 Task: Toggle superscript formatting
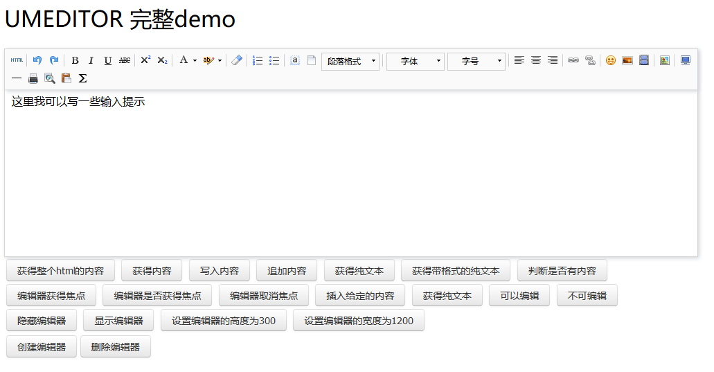pyautogui.click(x=145, y=60)
